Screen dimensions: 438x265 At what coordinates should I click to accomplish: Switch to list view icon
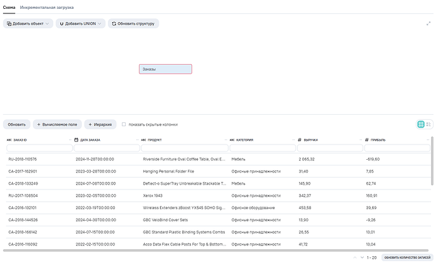[428, 124]
